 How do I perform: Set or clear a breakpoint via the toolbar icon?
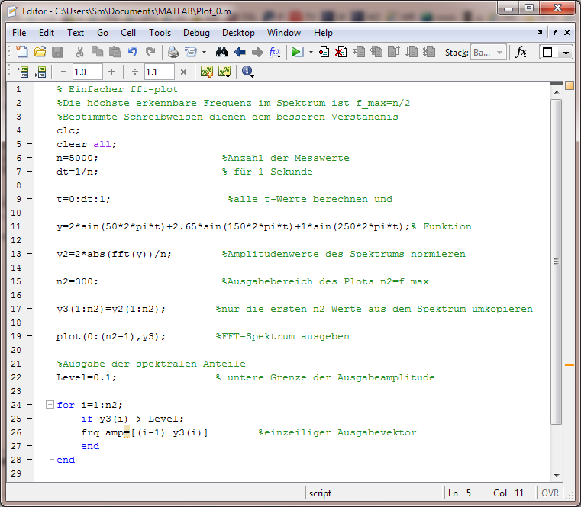coord(324,52)
